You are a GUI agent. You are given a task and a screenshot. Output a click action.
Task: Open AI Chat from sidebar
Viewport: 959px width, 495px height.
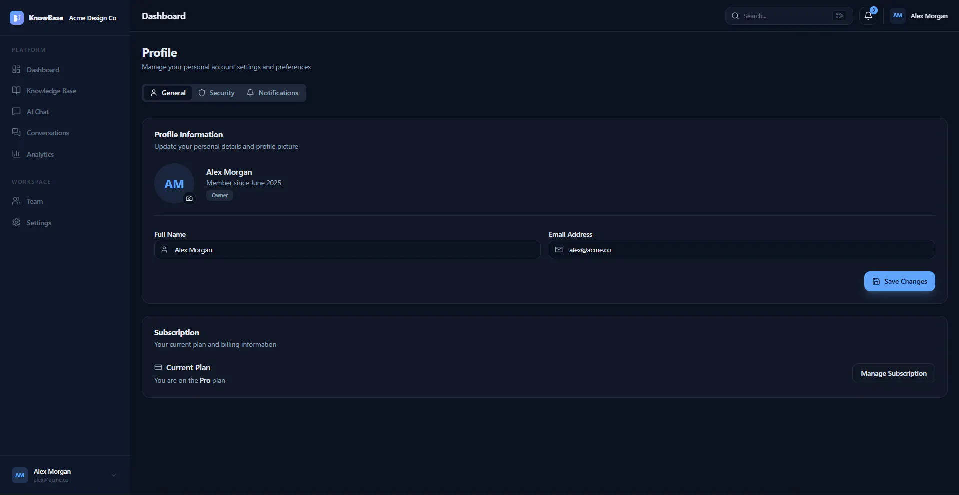click(65, 112)
